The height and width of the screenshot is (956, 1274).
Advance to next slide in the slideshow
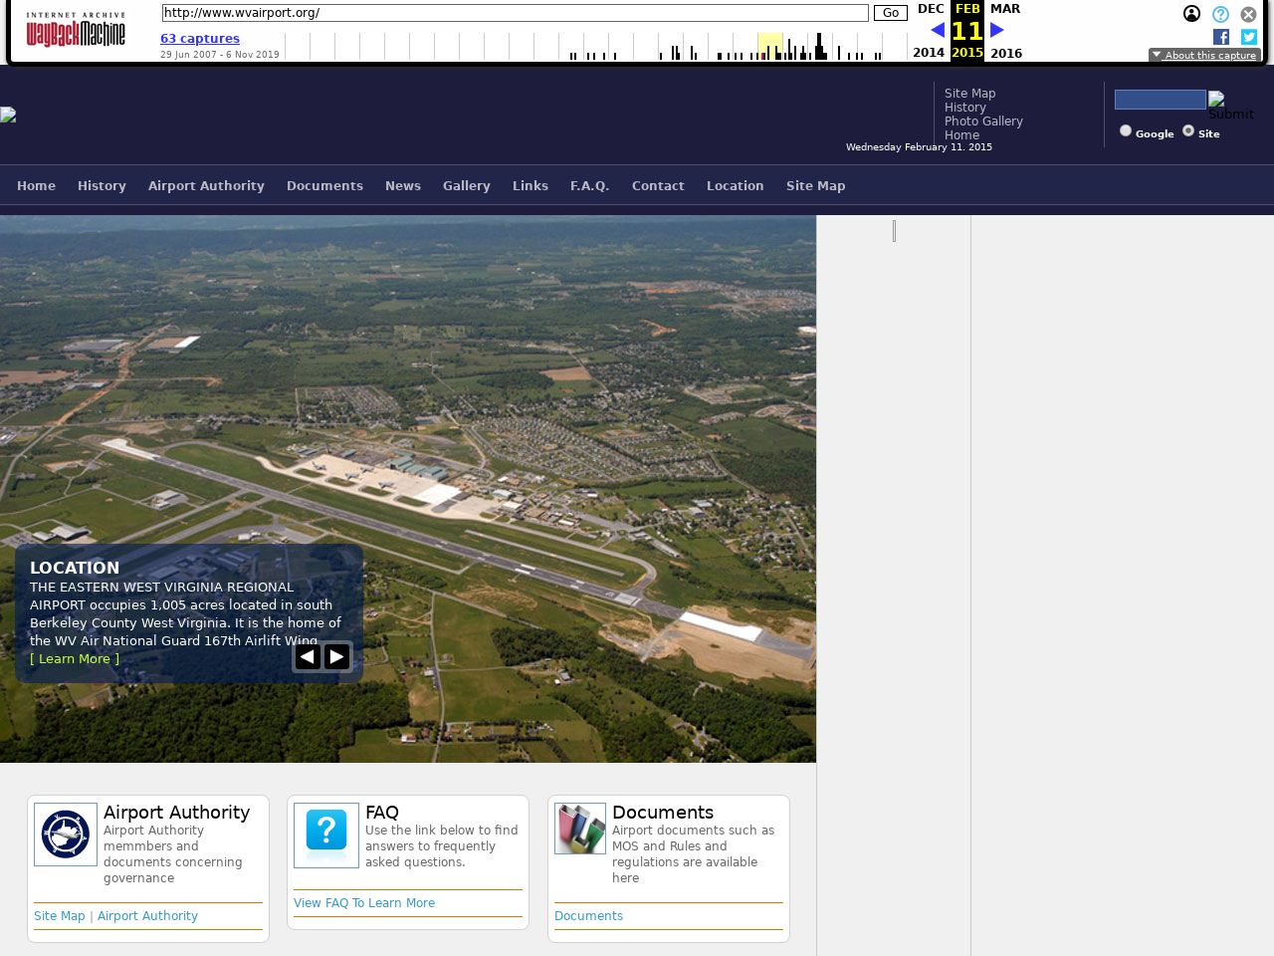click(337, 656)
